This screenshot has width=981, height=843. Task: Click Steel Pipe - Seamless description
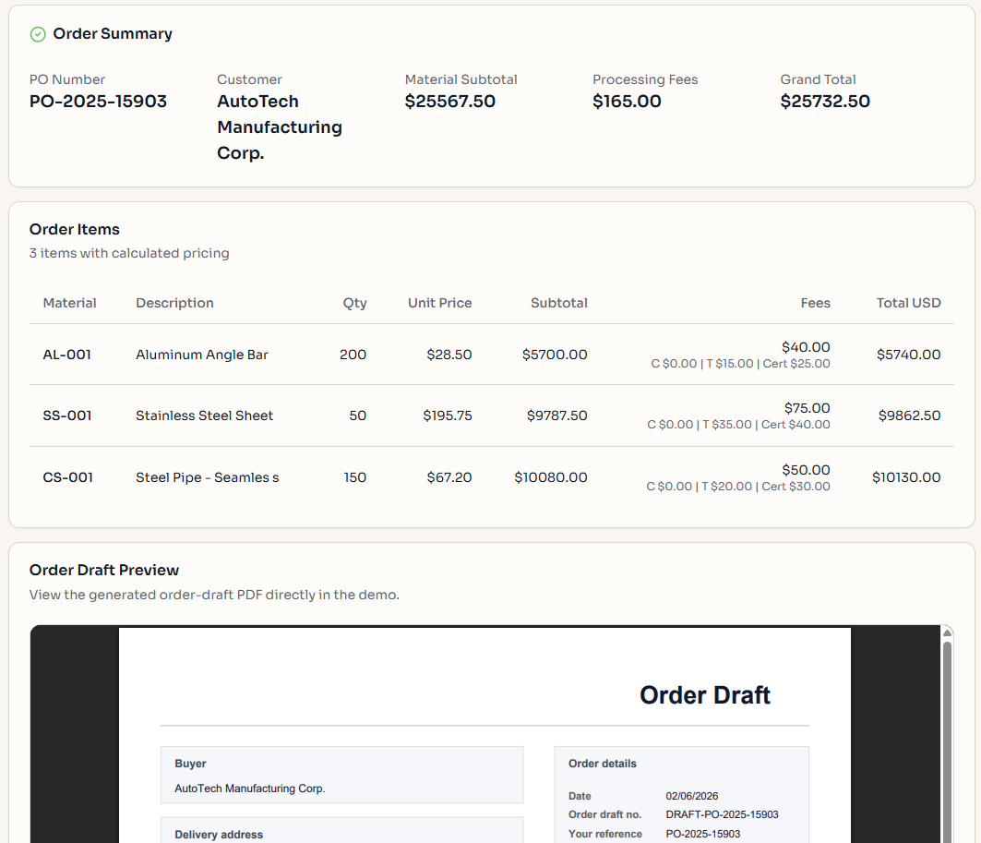[207, 477]
